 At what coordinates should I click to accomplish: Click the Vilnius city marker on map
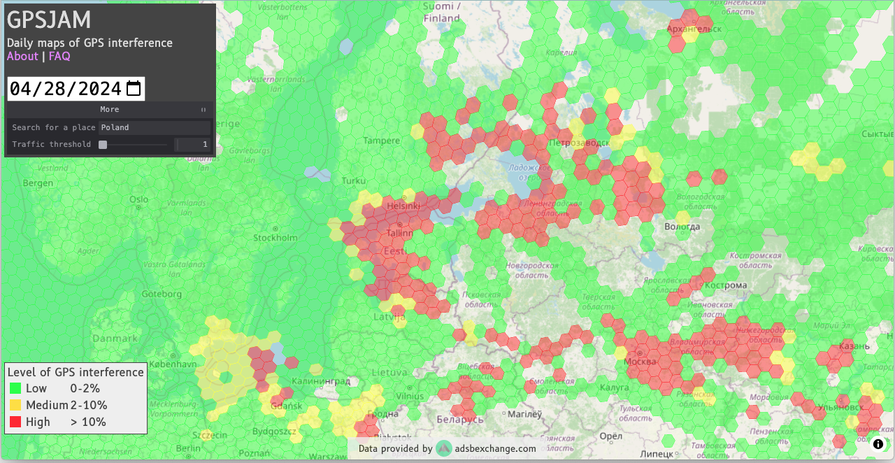coord(408,387)
